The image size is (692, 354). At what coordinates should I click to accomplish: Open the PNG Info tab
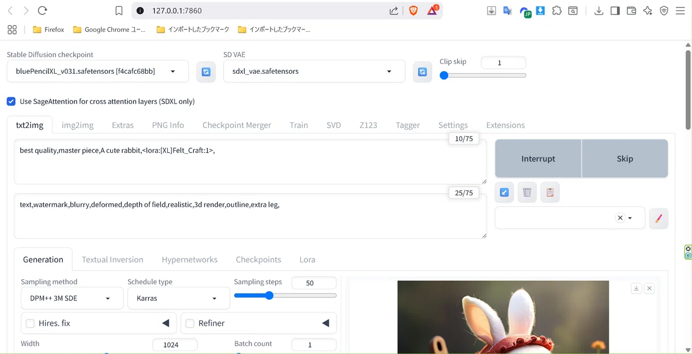pos(168,125)
